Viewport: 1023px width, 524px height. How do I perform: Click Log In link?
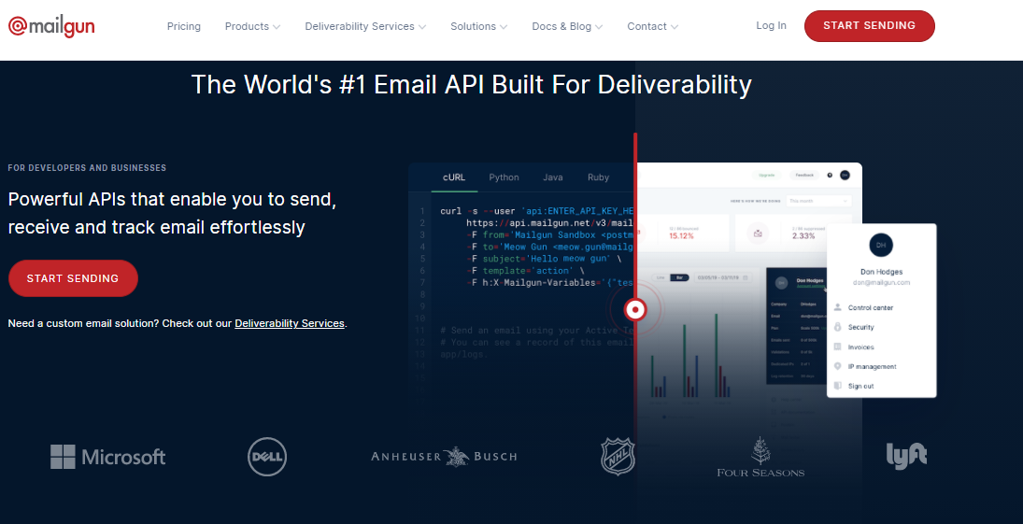(x=771, y=25)
